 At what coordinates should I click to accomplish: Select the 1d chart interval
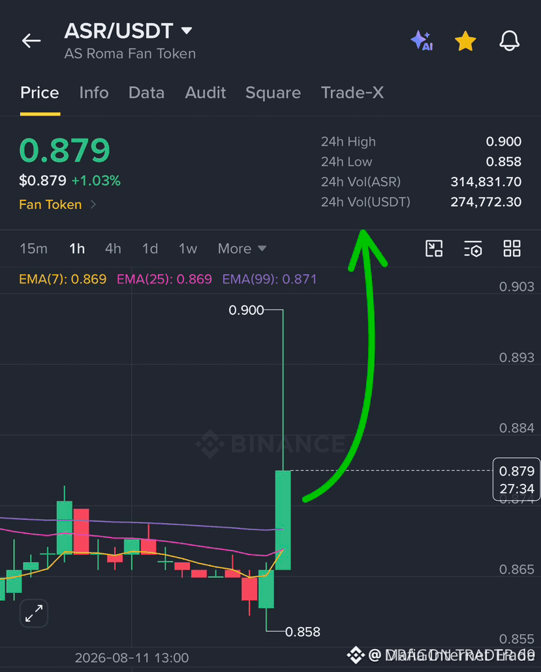pyautogui.click(x=150, y=249)
